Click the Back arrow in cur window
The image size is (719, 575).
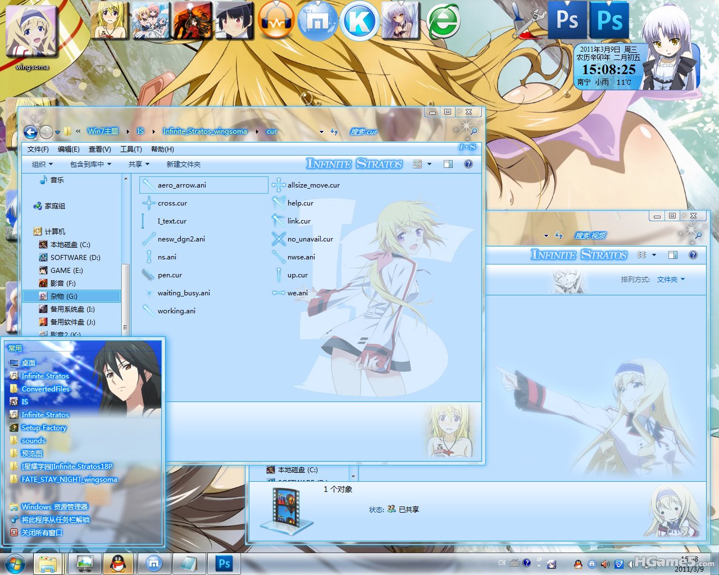click(x=30, y=132)
